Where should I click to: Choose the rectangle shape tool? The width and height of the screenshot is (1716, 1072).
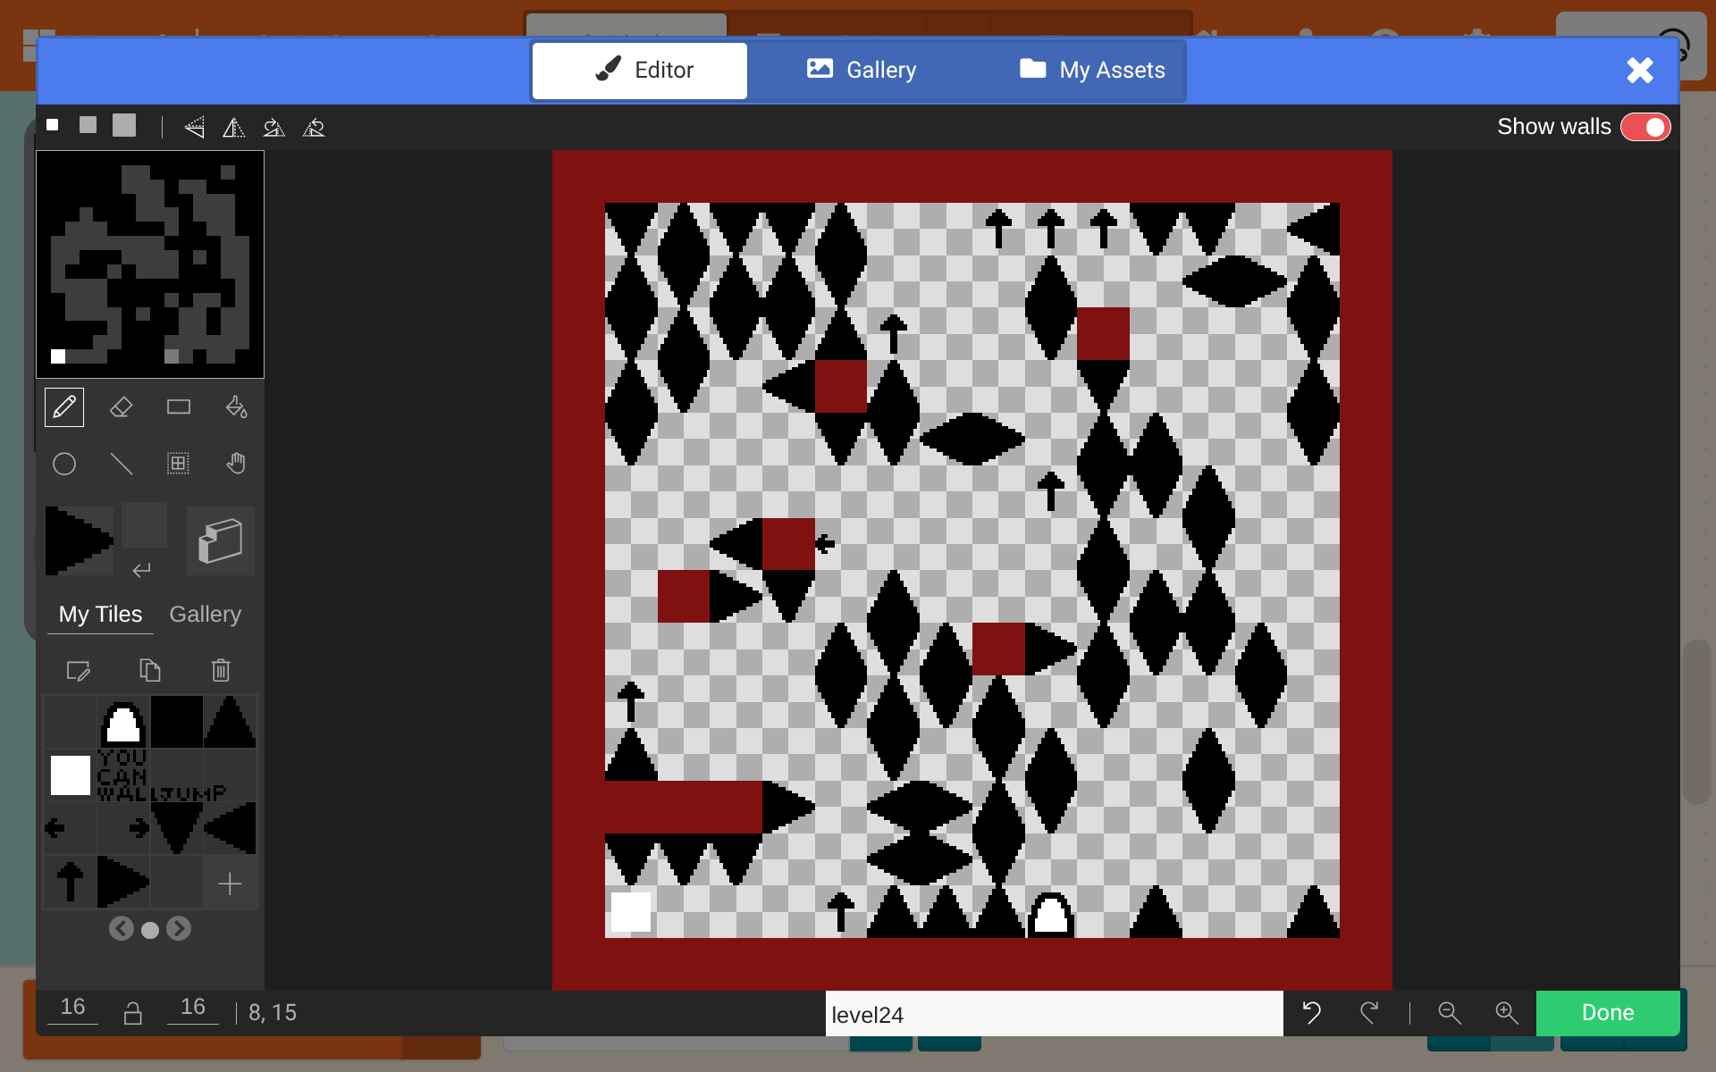pos(179,407)
